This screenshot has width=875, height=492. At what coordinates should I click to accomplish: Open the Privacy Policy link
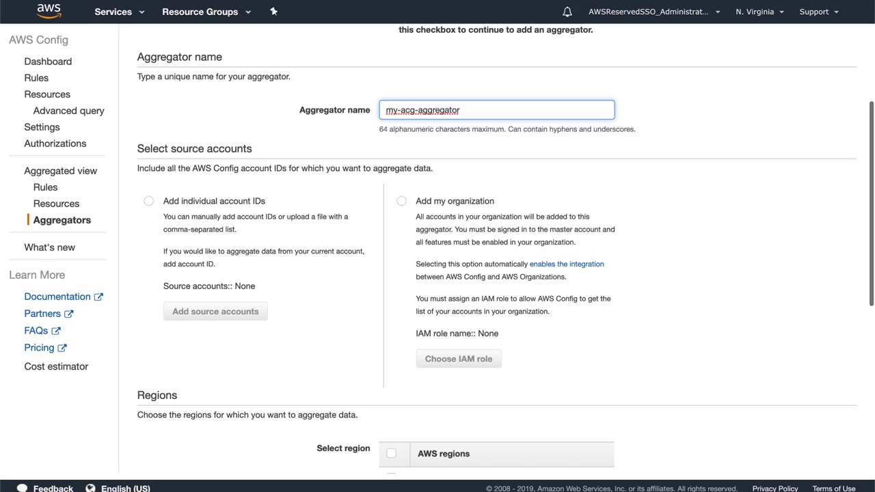[775, 488]
